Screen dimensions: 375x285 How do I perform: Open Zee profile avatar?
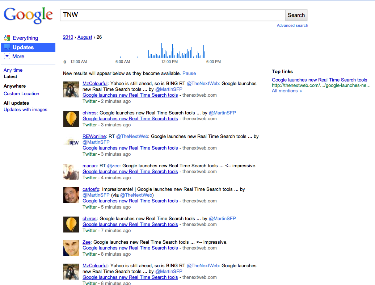click(x=71, y=248)
